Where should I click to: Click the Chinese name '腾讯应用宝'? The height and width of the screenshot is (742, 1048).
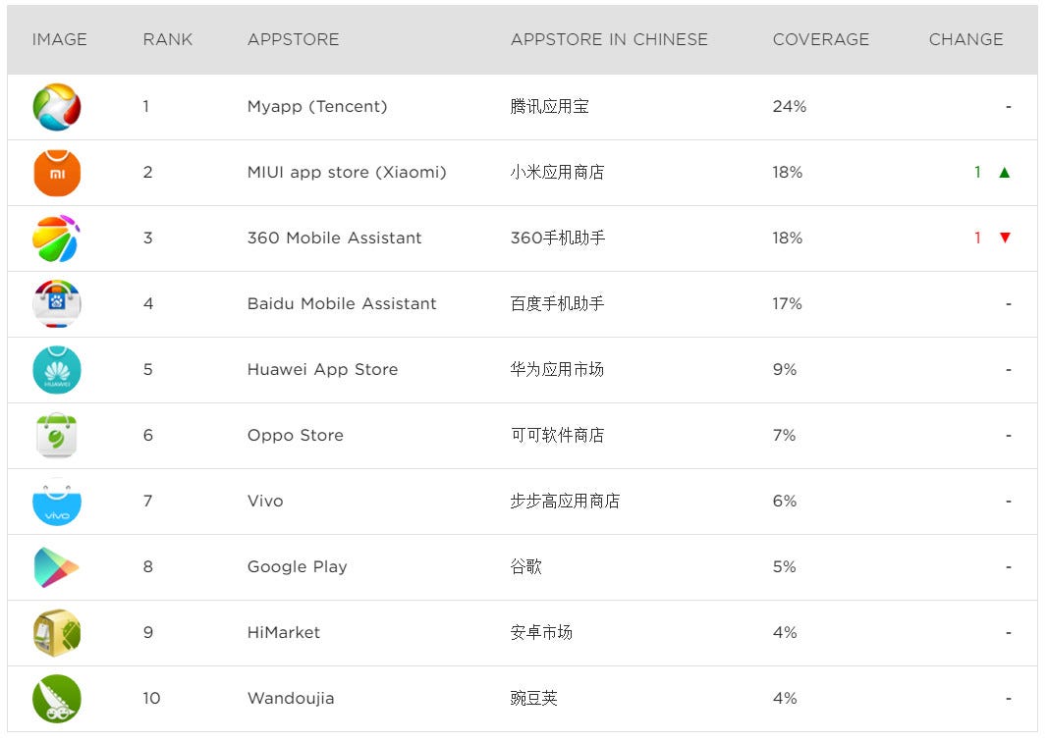pos(549,106)
